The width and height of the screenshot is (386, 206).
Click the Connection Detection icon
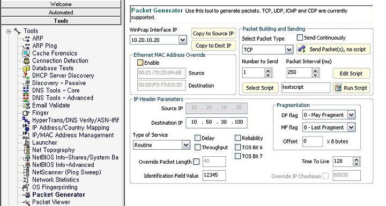(26, 61)
